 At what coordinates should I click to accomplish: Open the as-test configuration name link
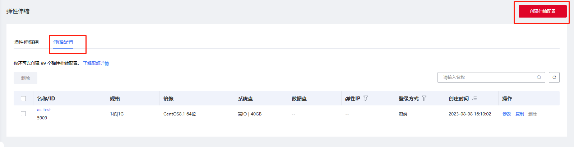click(x=44, y=110)
